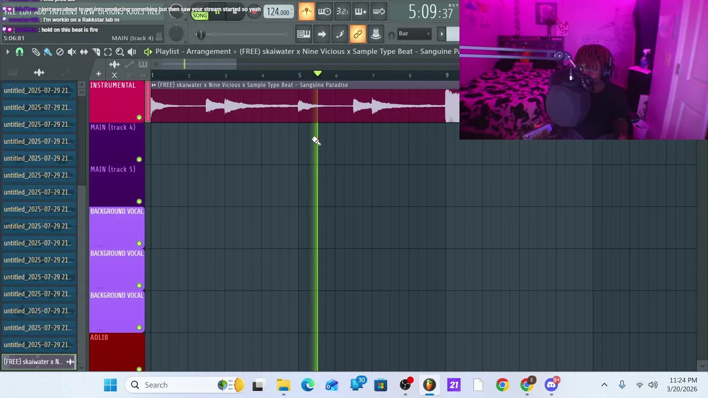Click the waveform icon in the picker panel header
Viewport: 708px width, 398px height.
coord(39,72)
